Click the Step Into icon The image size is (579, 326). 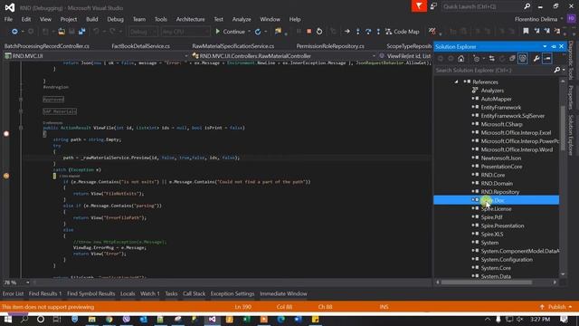coord(358,32)
